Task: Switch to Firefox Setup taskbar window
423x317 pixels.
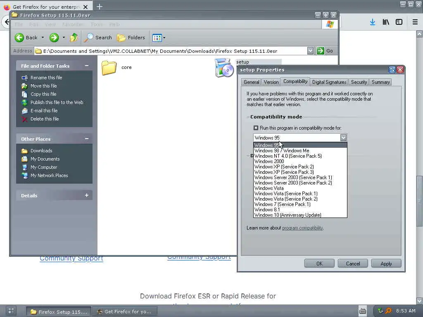Action: [59, 312]
